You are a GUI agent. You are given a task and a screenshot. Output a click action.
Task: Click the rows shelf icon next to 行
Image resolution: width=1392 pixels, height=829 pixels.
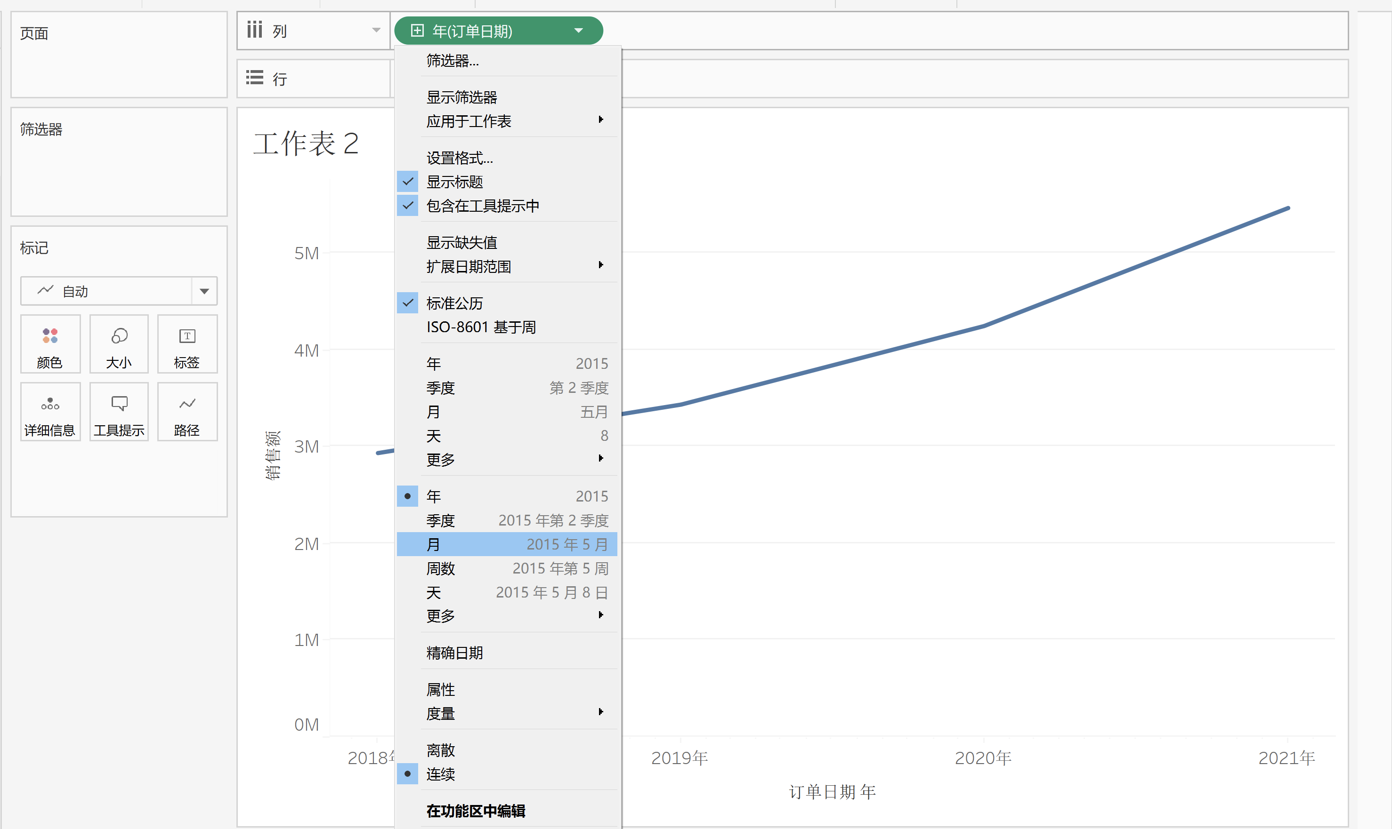255,78
